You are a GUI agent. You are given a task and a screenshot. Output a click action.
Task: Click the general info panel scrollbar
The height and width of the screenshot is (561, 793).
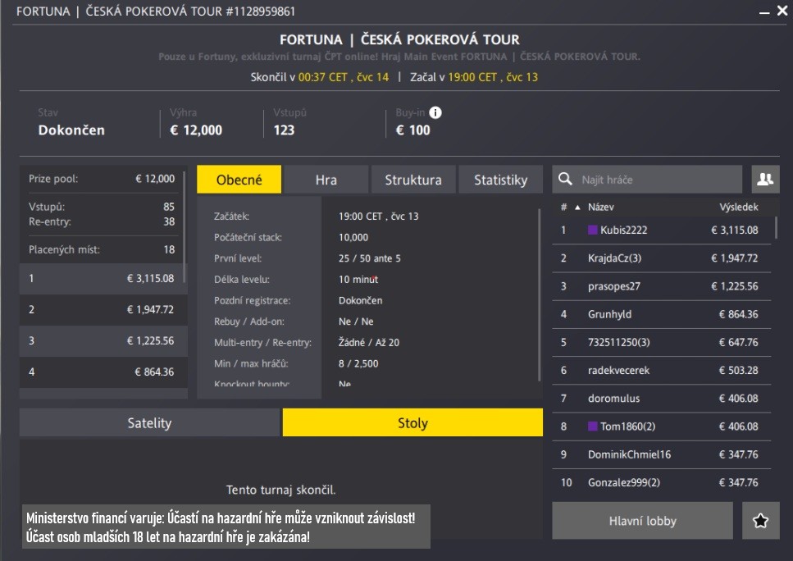[539, 294]
